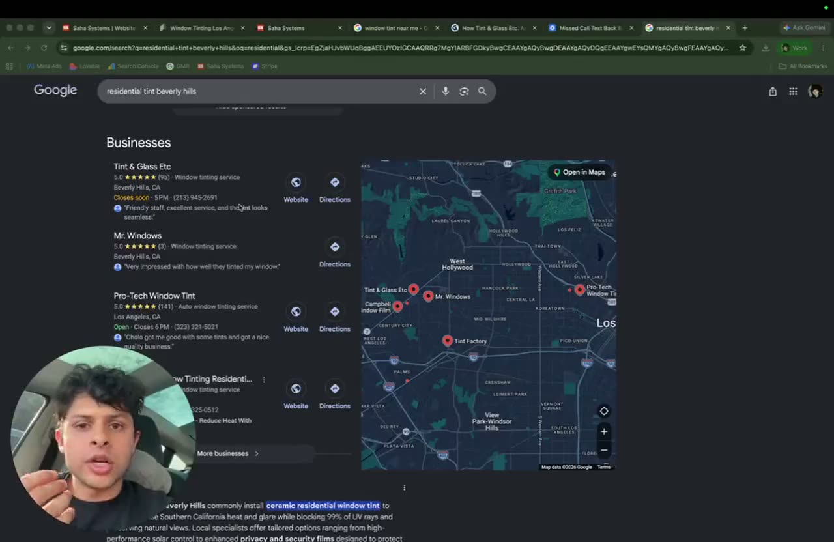
Task: Open Pro-Tech Window Tint Website icon
Action: (x=296, y=311)
